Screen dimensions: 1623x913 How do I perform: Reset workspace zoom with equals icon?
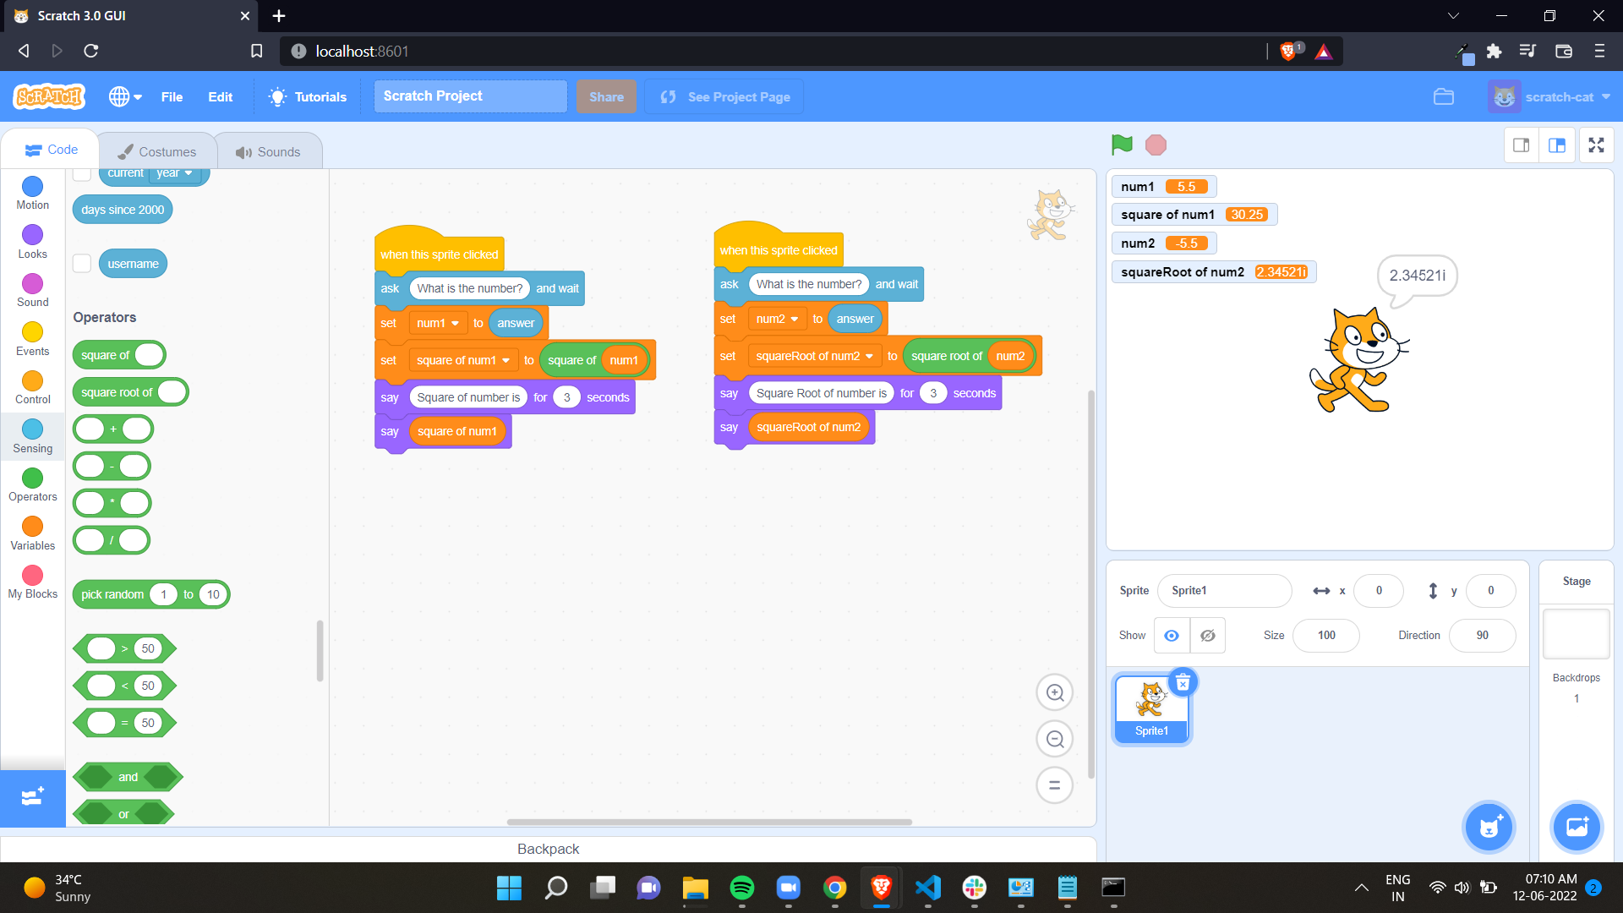1054,785
